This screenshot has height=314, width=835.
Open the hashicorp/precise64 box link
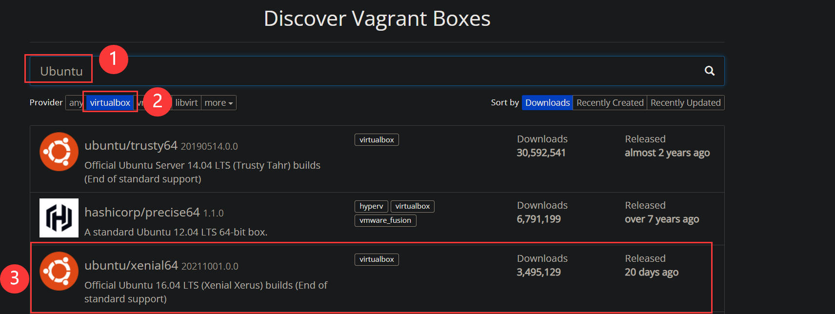coord(142,212)
